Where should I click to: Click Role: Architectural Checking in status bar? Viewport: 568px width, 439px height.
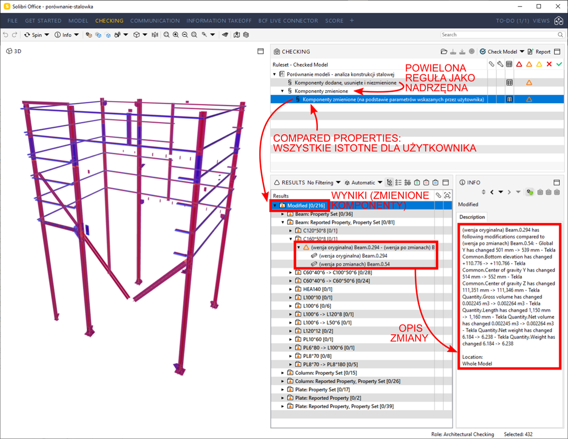click(x=463, y=434)
